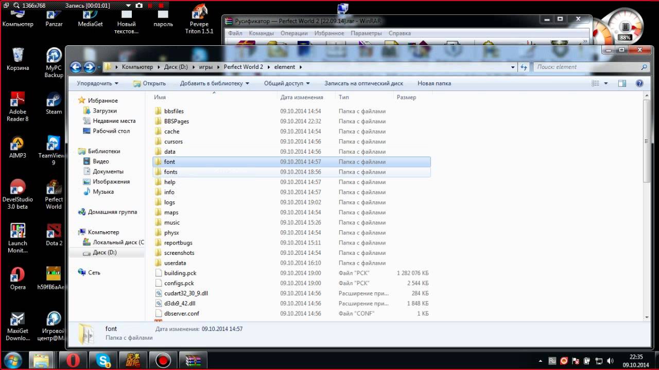Select the fonts folder row
The width and height of the screenshot is (659, 370).
tap(291, 172)
